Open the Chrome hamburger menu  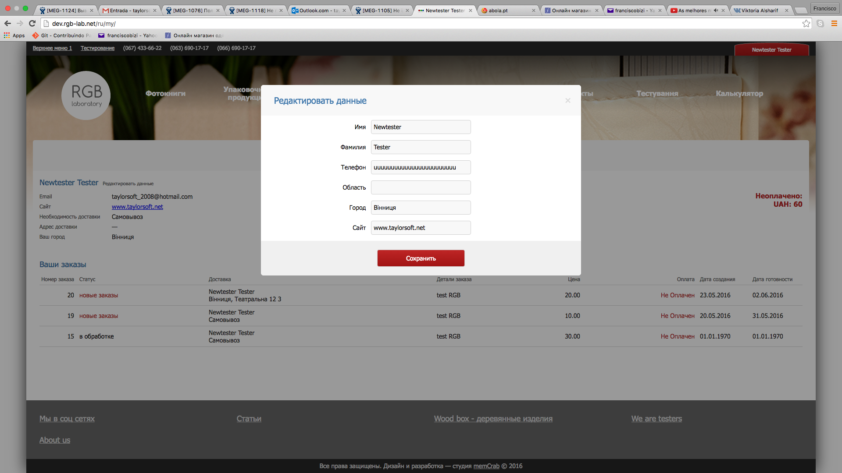pyautogui.click(x=834, y=24)
